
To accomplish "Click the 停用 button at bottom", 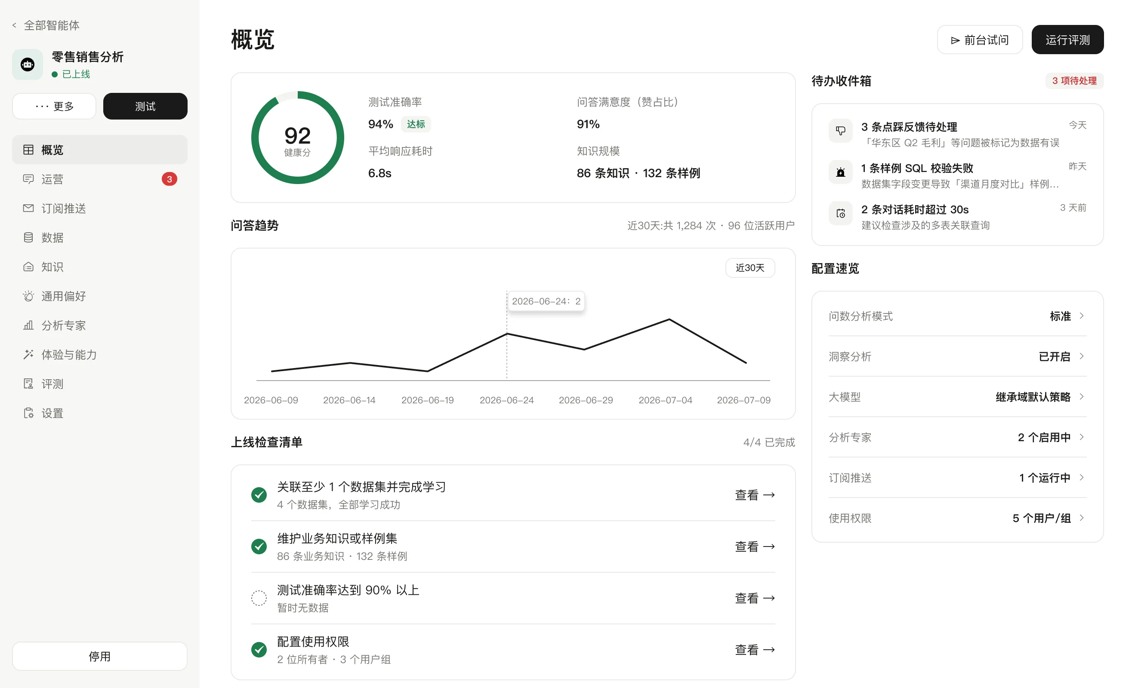I will click(x=100, y=656).
